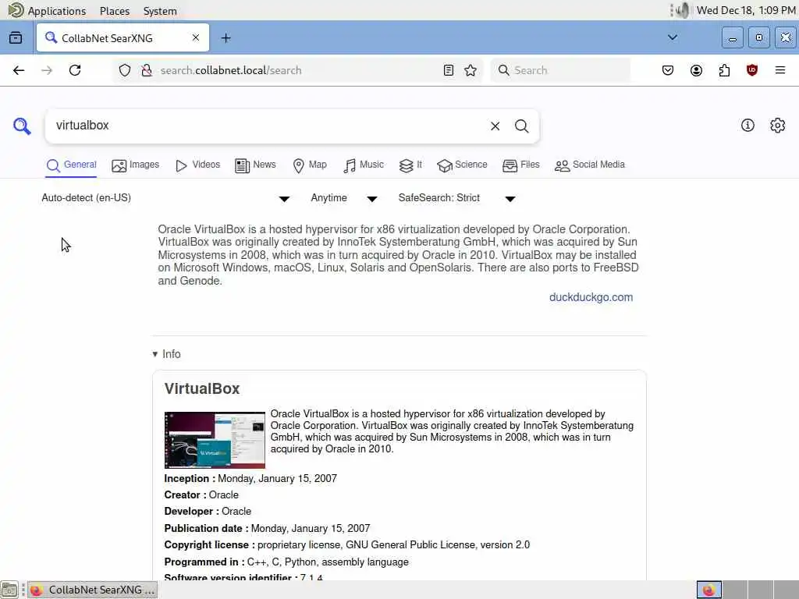Open Firefox View tab list icon
This screenshot has height=599, width=799.
[16, 37]
